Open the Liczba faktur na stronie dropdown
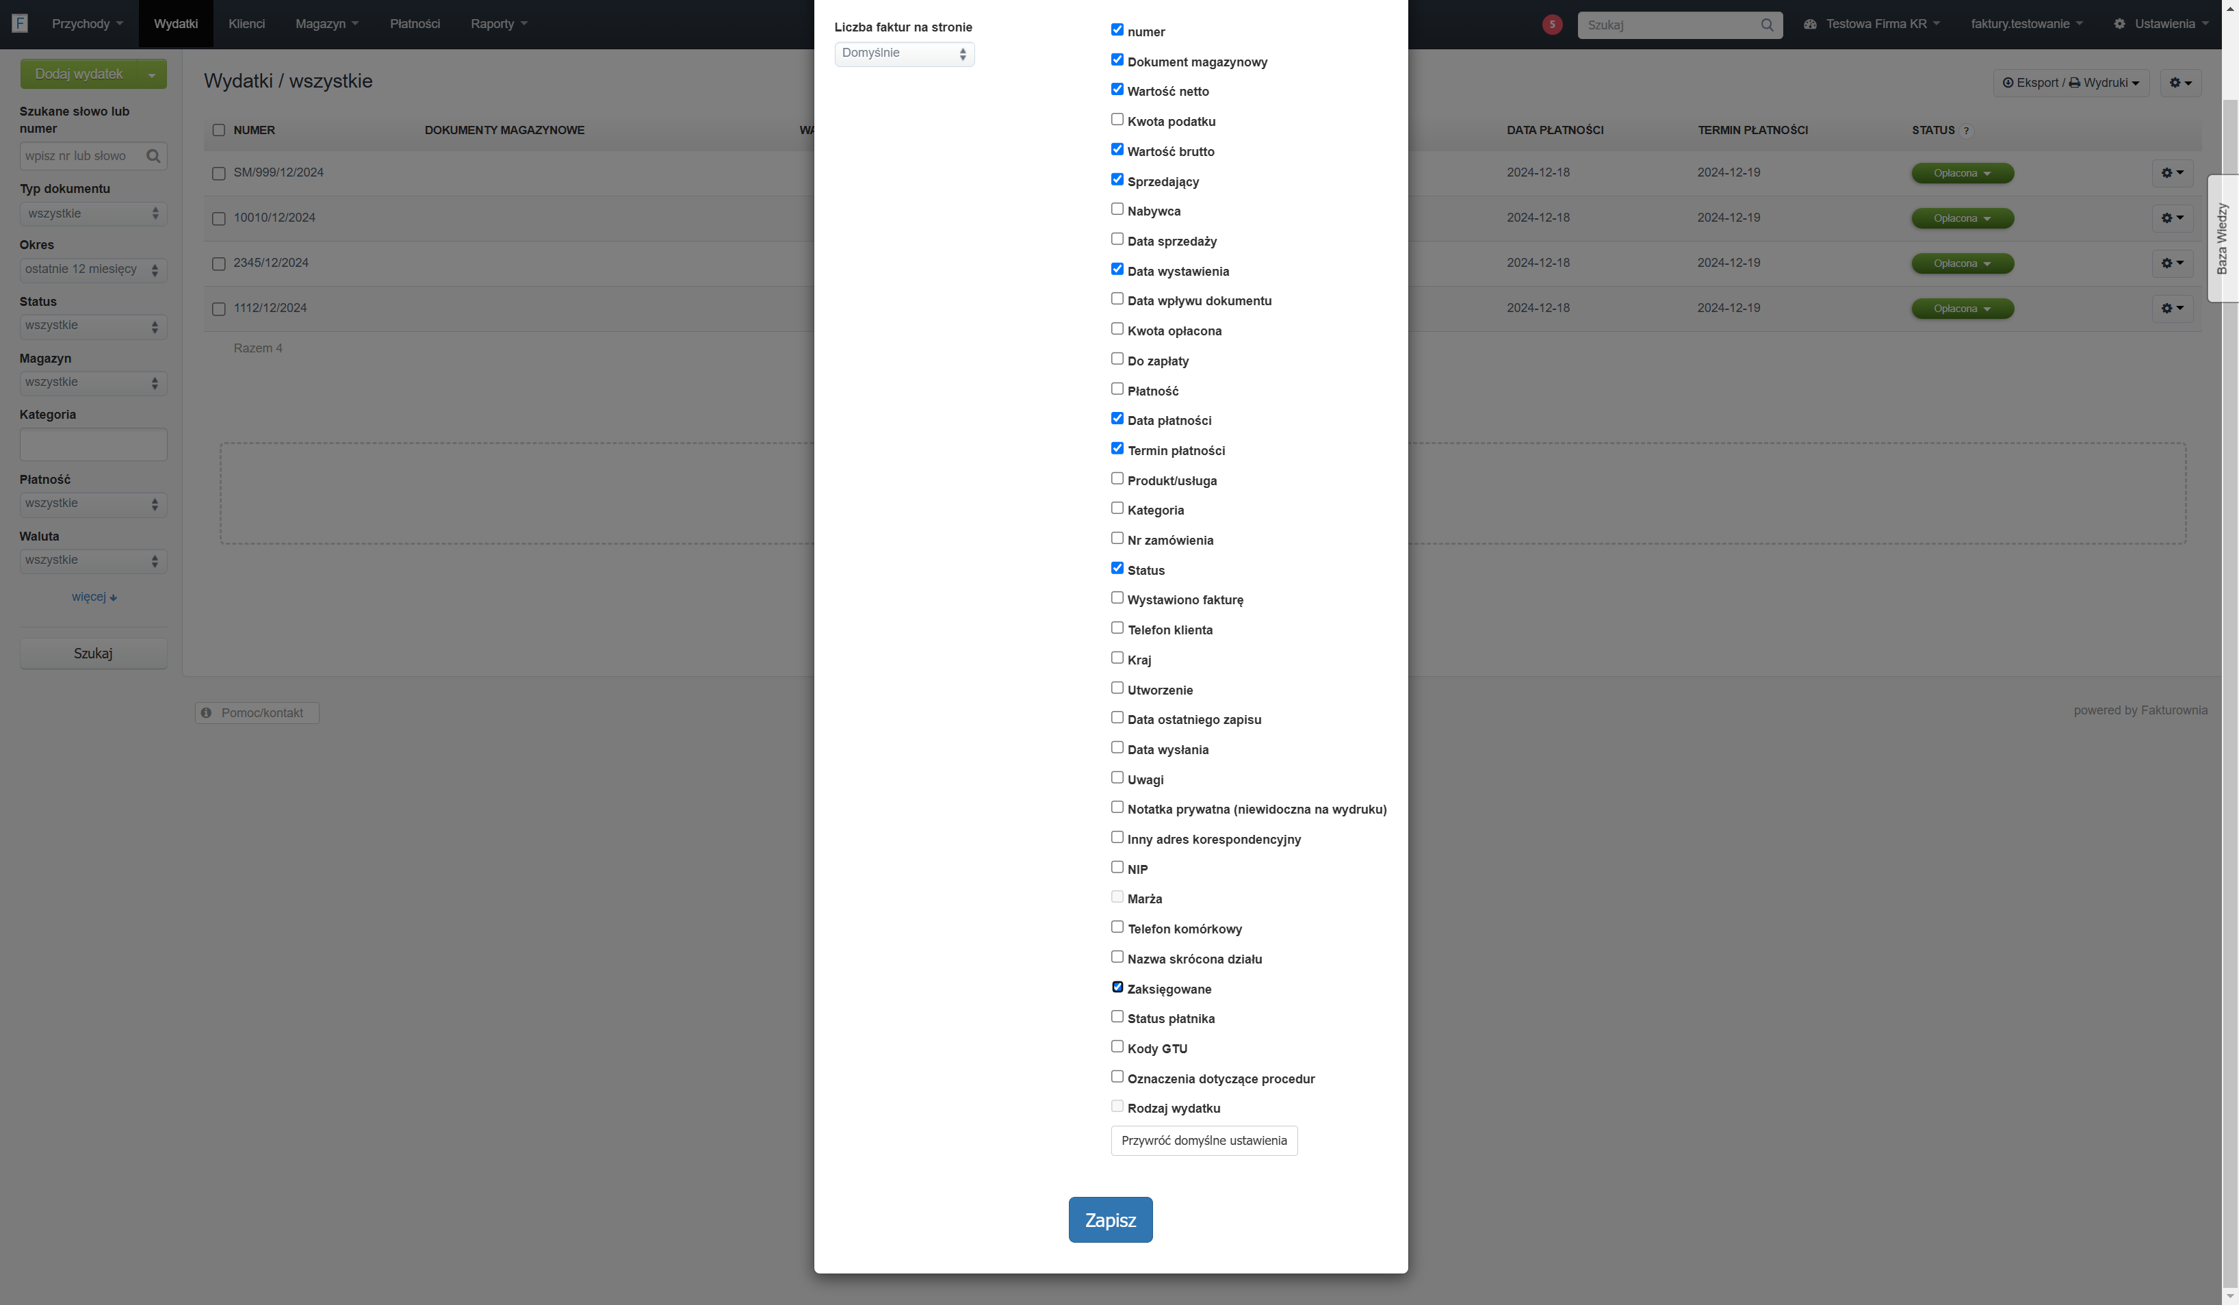The image size is (2239, 1305). coord(903,54)
